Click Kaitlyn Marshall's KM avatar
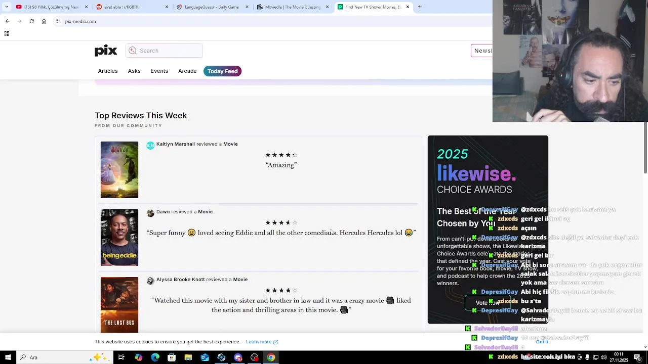 (x=150, y=146)
